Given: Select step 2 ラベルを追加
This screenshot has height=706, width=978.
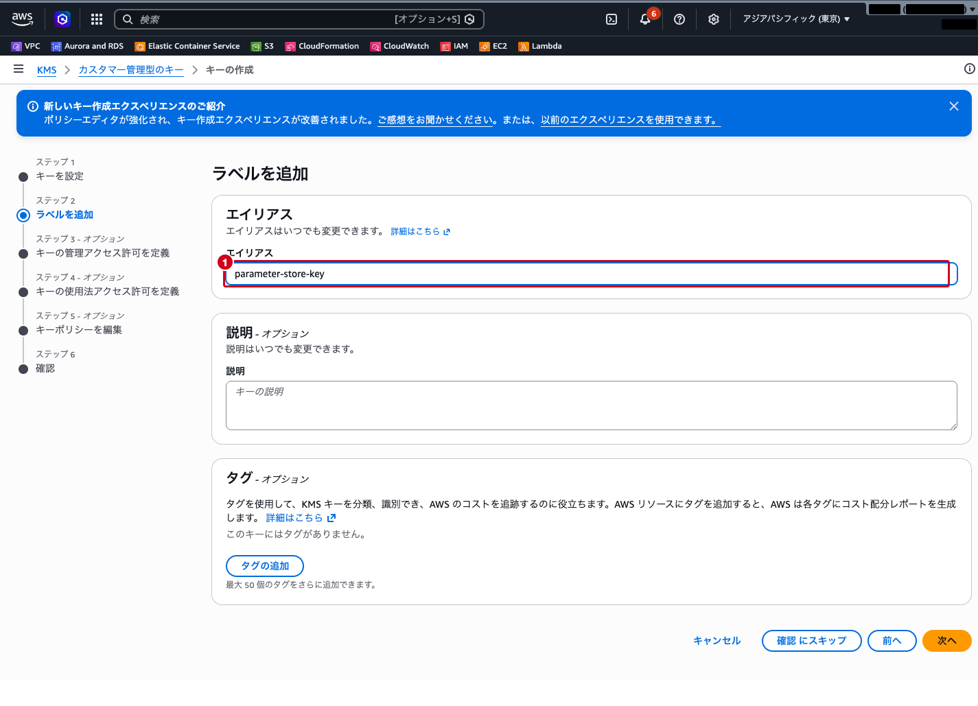Looking at the screenshot, I should [x=65, y=215].
